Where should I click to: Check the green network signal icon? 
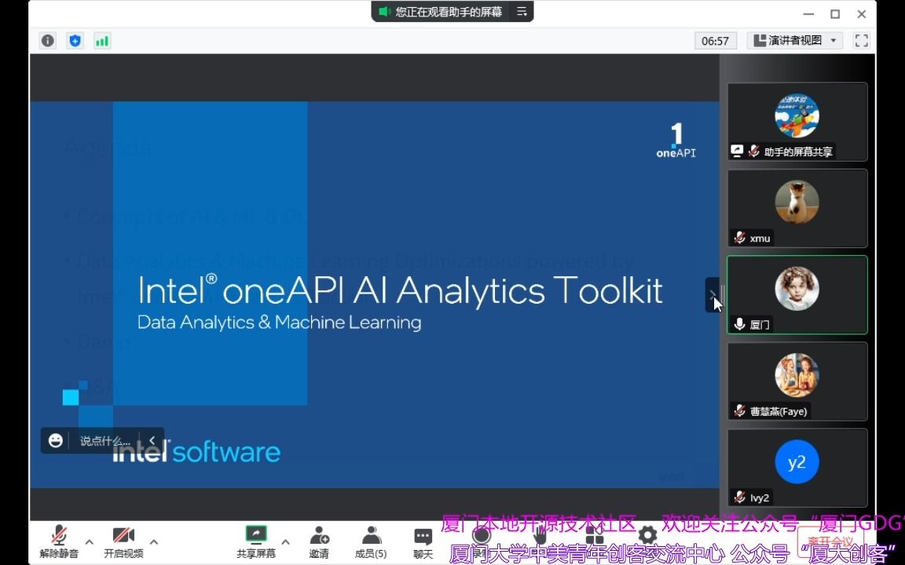tap(102, 41)
